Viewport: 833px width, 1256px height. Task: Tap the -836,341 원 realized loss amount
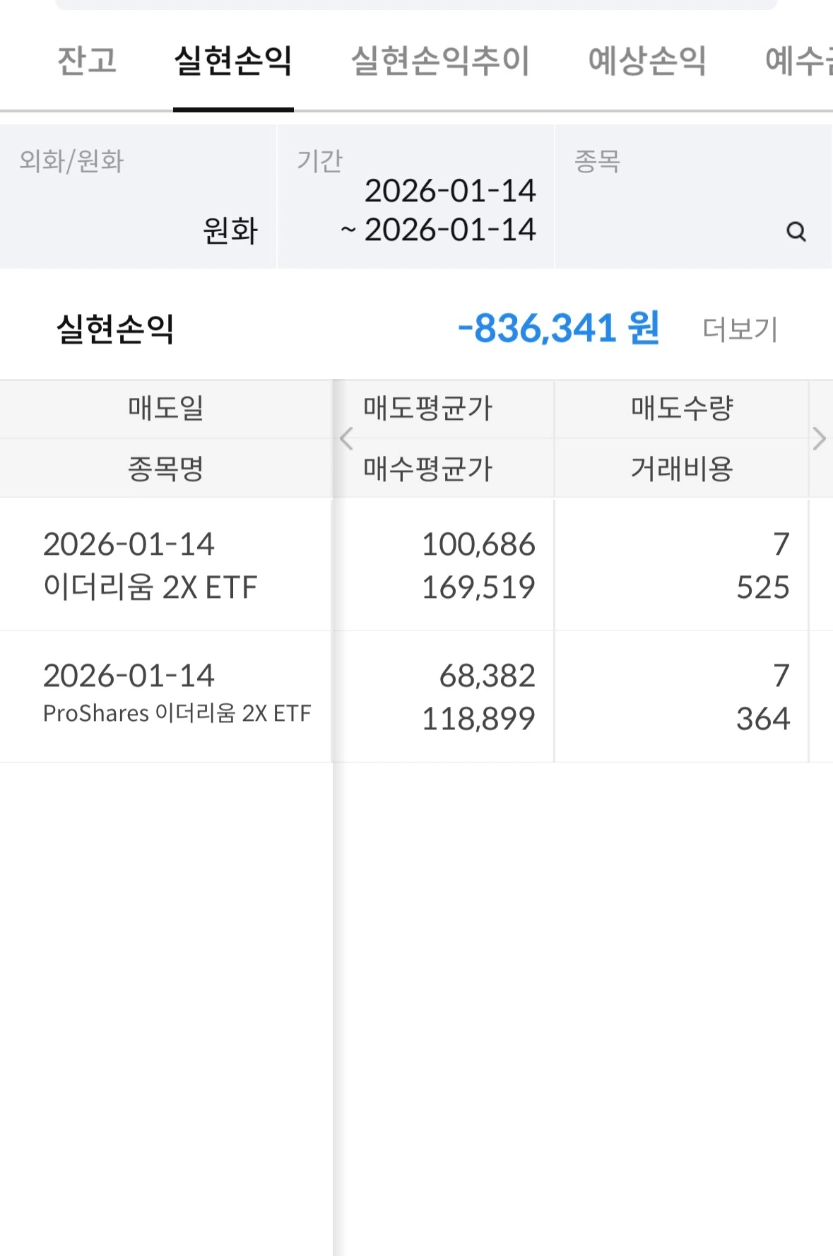pyautogui.click(x=558, y=329)
